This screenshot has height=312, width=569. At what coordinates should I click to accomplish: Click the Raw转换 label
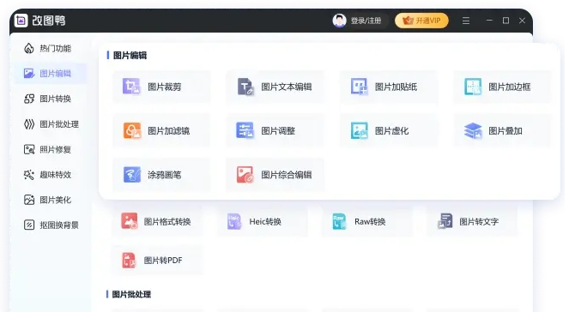(370, 221)
